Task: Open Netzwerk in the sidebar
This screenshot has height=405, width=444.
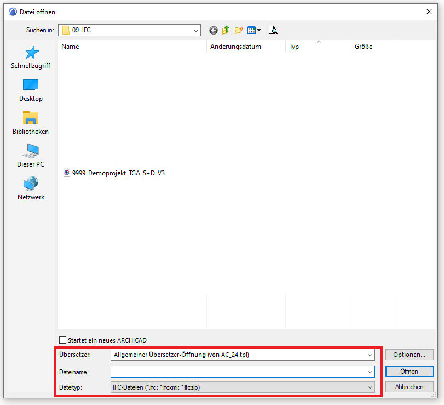Action: pyautogui.click(x=31, y=189)
